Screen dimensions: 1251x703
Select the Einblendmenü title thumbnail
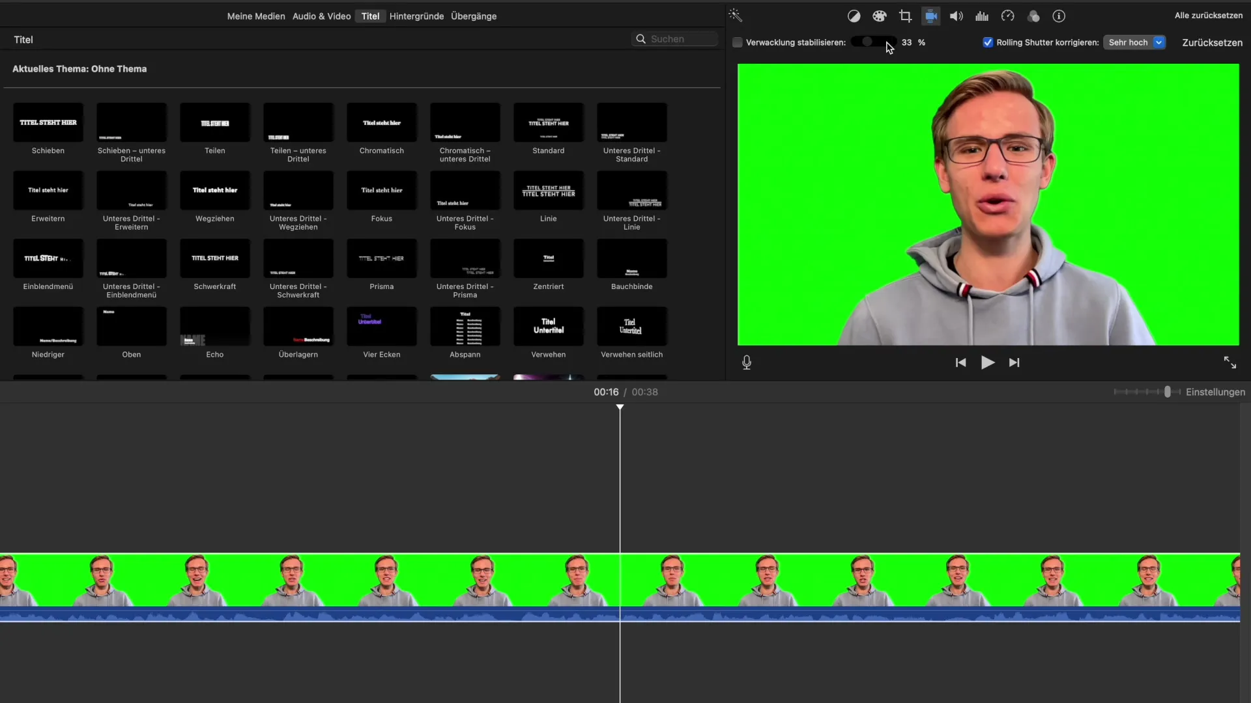tap(48, 258)
